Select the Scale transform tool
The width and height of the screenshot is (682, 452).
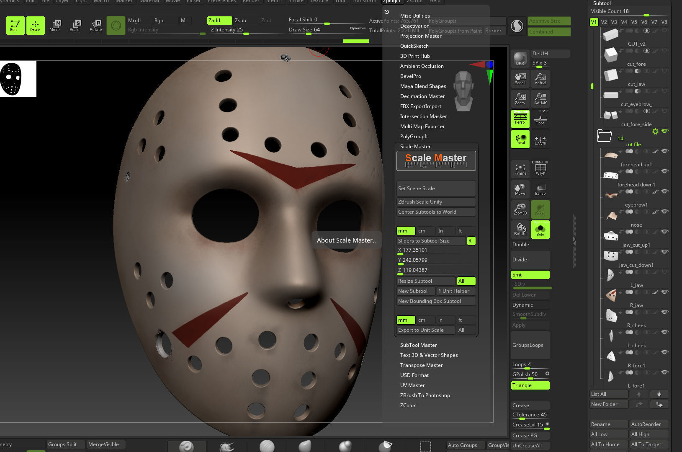tap(75, 26)
